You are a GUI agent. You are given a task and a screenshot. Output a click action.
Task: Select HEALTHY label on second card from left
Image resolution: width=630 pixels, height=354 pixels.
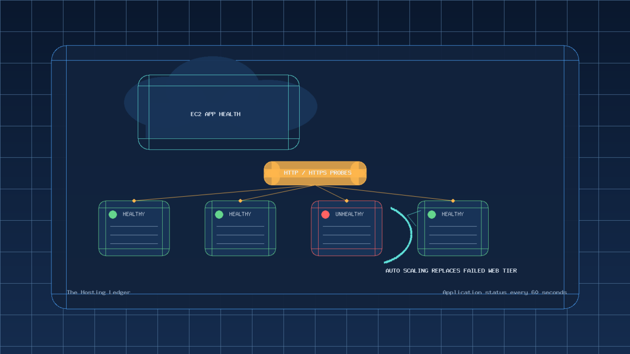pyautogui.click(x=240, y=214)
